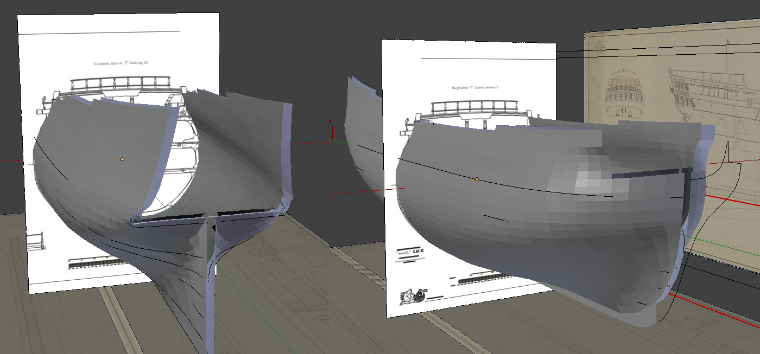Select the orange origin point on left hull

[123, 159]
